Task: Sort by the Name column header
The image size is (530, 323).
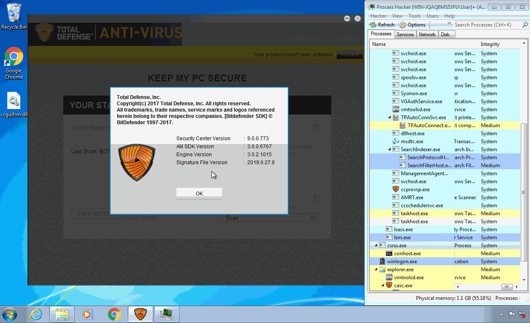Action: [425, 44]
